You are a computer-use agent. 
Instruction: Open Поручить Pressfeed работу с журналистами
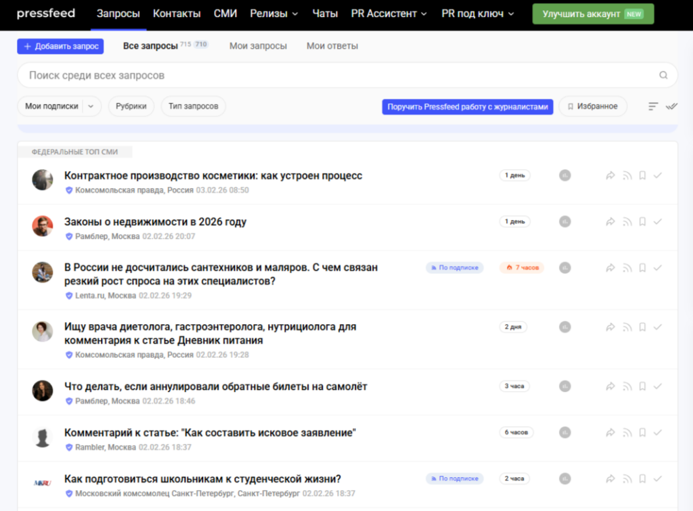point(467,106)
